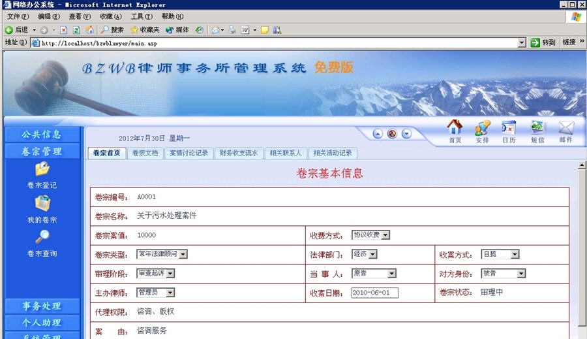This screenshot has width=587, height=339.
Task: Switch to the 相关联系人 tab
Action: 286,153
